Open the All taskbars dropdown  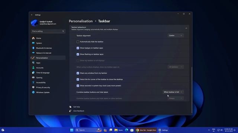point(176,67)
